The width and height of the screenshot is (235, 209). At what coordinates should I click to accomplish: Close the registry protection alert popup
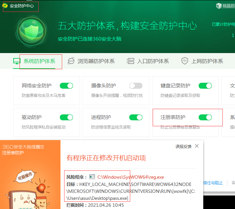197,146
